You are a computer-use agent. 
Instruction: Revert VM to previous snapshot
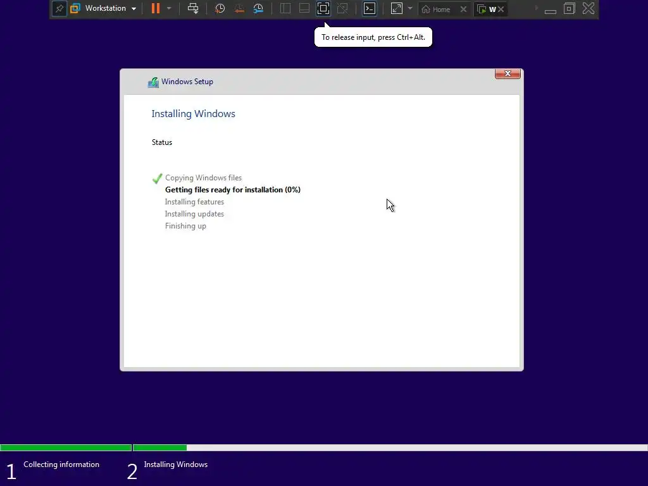point(239,8)
